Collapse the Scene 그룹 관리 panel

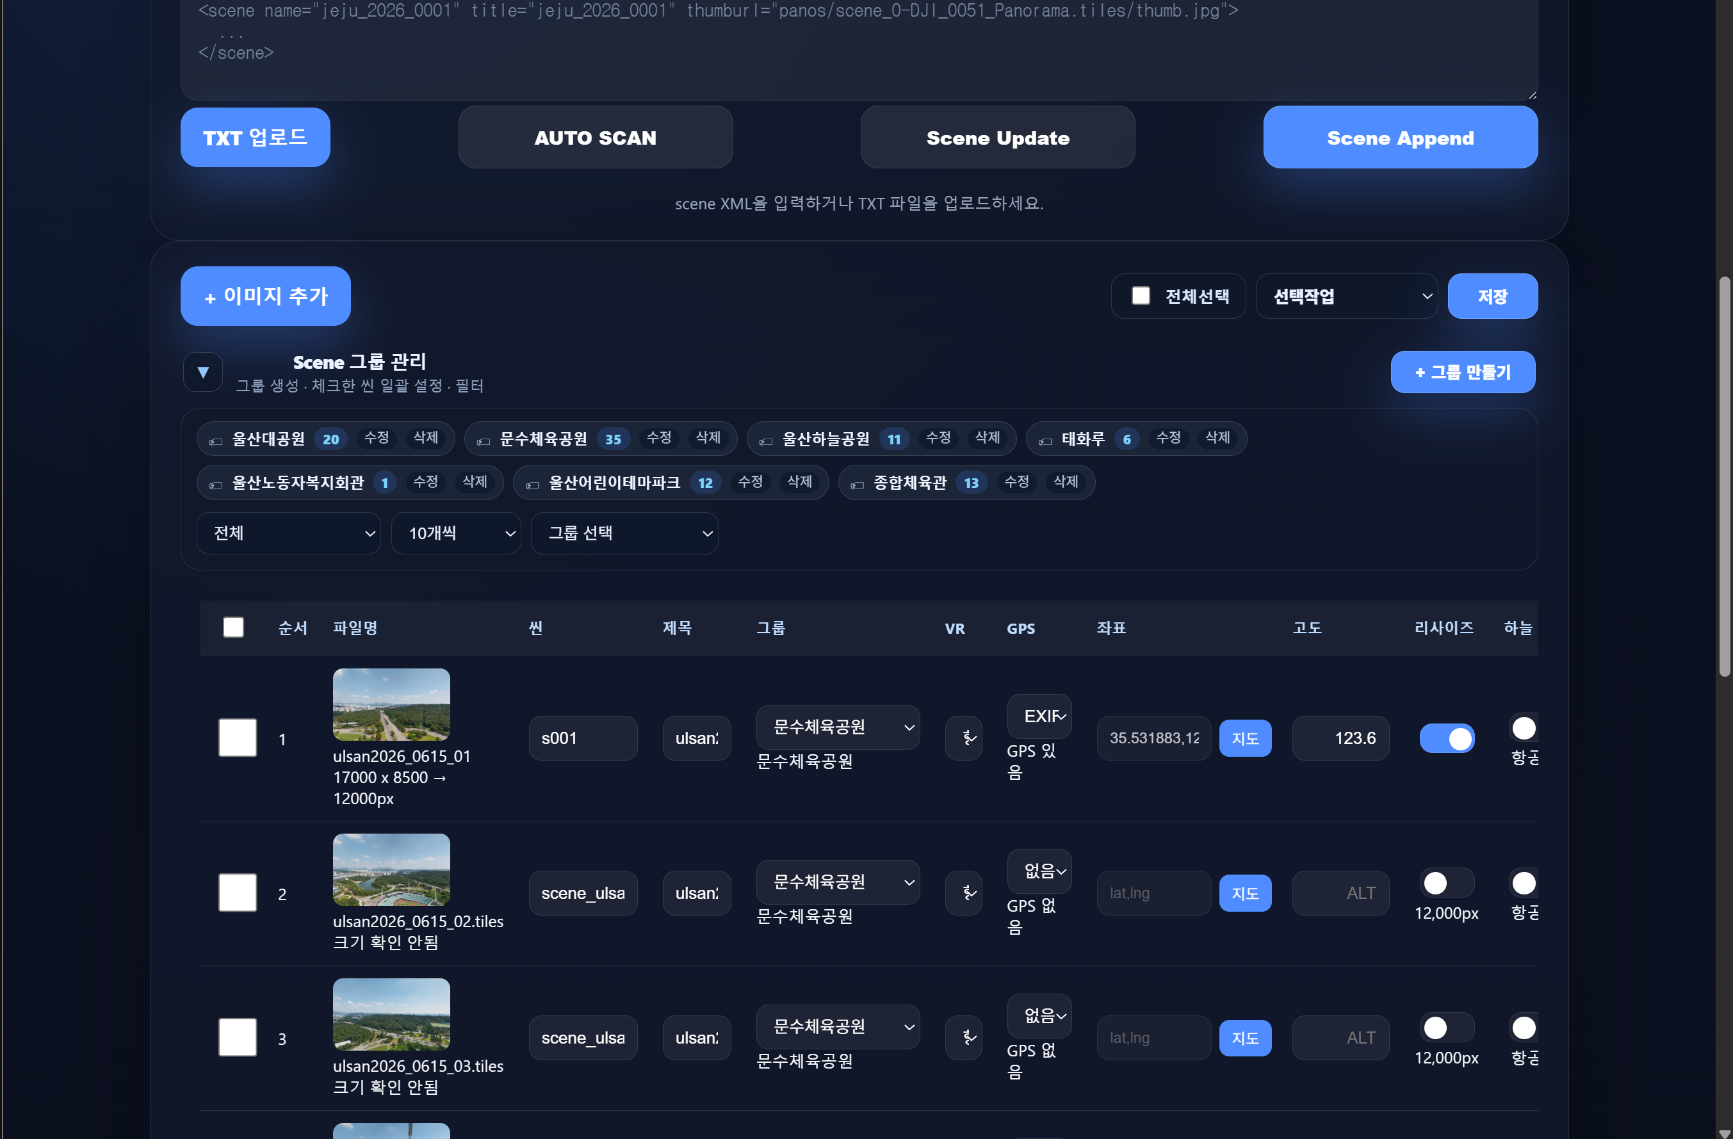[203, 373]
